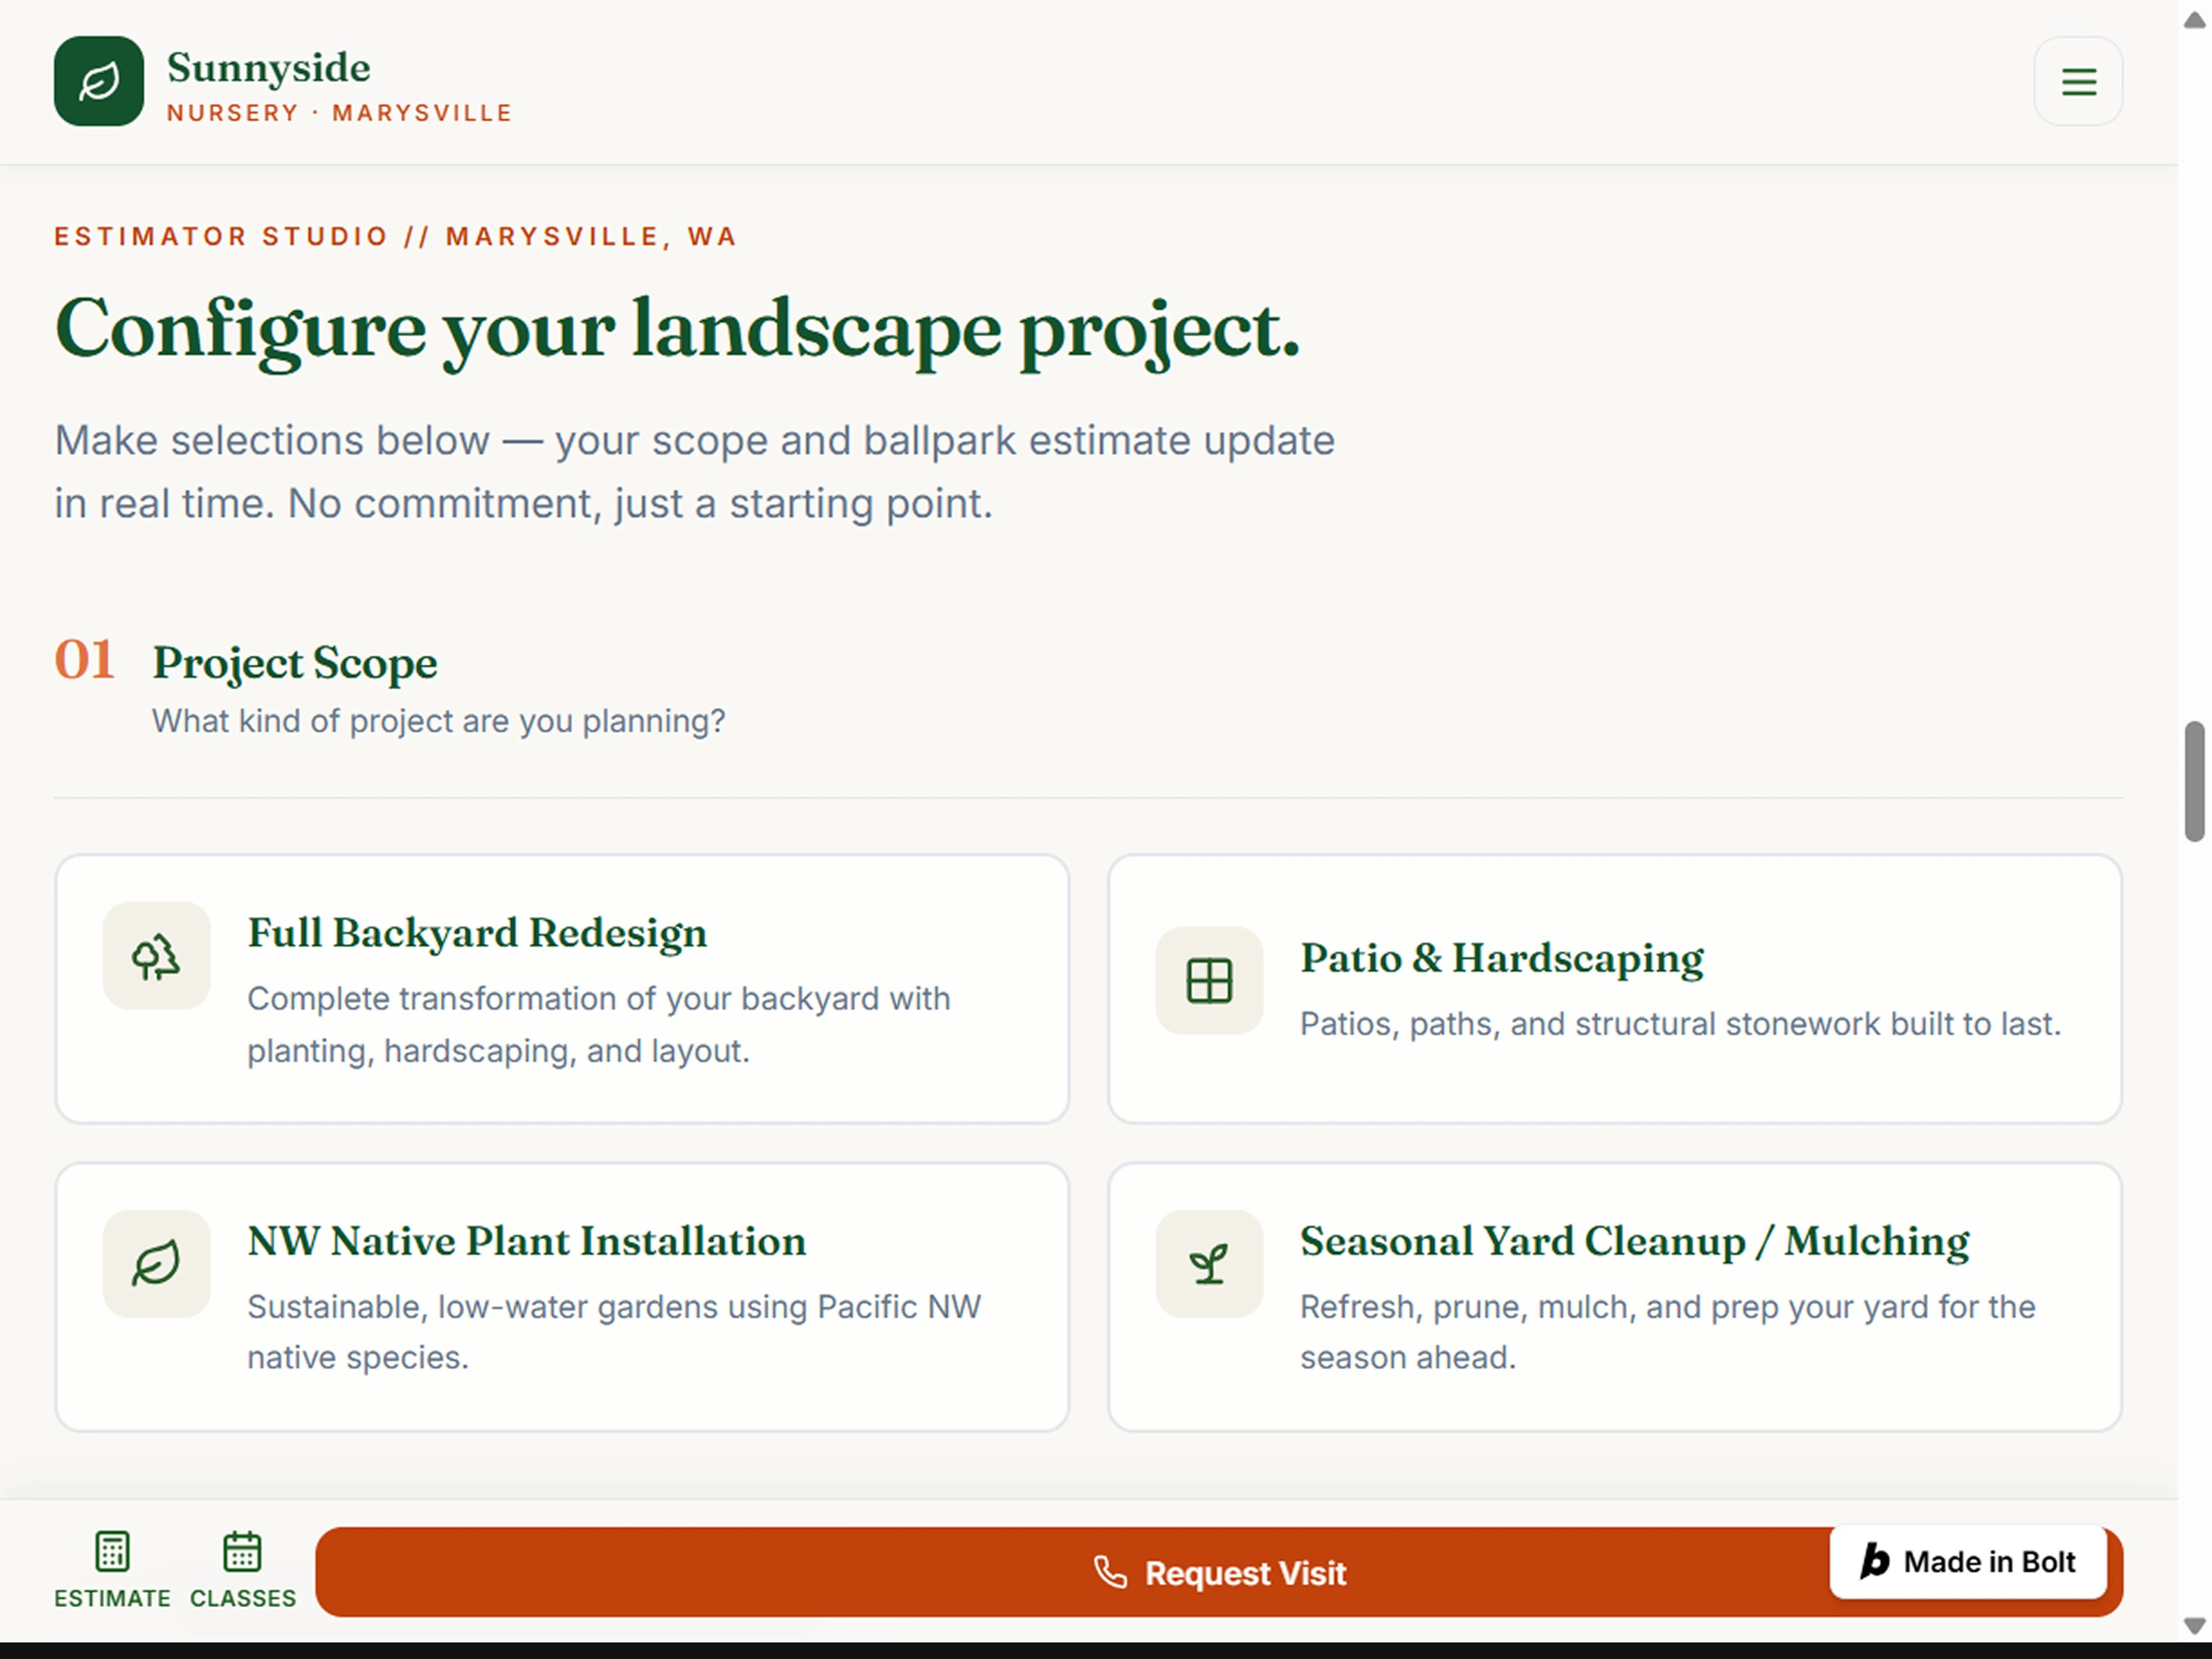Viewport: 2212px width, 1659px height.
Task: Select the Patio & Hardscaping card
Action: (1615, 989)
